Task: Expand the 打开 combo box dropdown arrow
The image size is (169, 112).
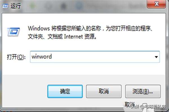Action: (x=156, y=57)
